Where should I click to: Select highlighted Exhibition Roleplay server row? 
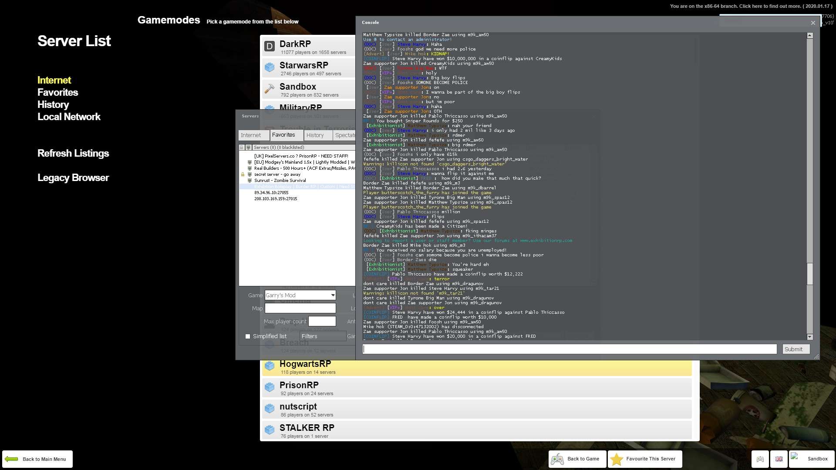(x=297, y=187)
